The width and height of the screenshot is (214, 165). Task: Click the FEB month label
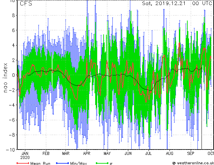point(46,154)
